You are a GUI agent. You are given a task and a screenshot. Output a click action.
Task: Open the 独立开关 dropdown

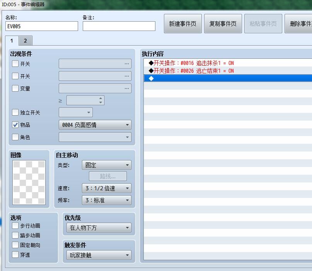76,112
